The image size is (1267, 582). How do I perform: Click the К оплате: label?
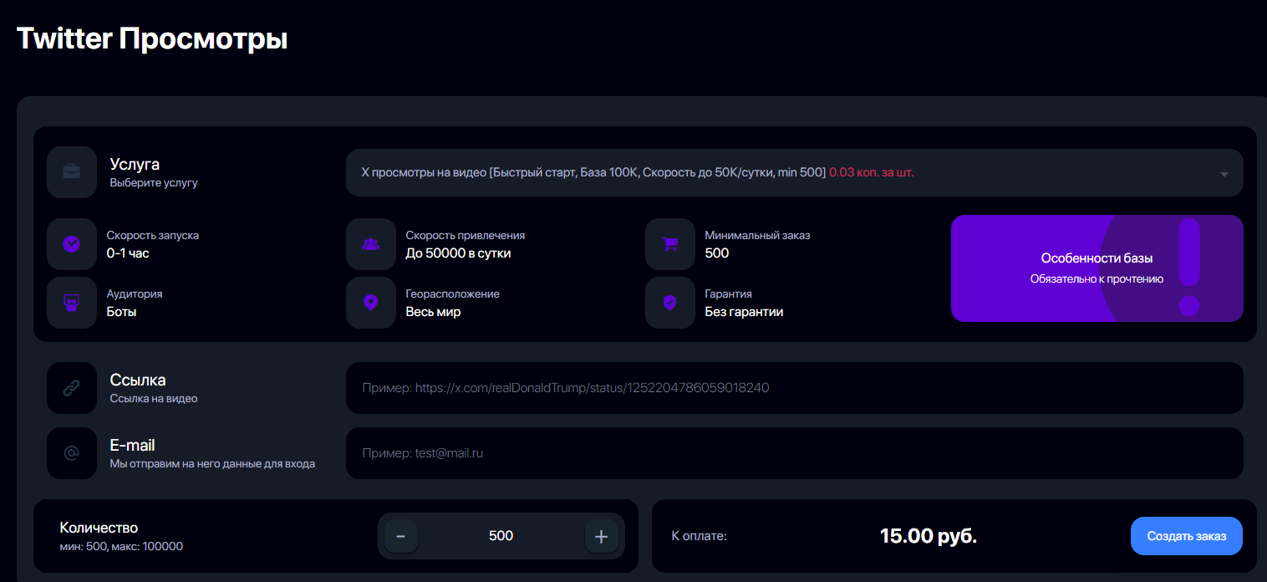click(700, 536)
